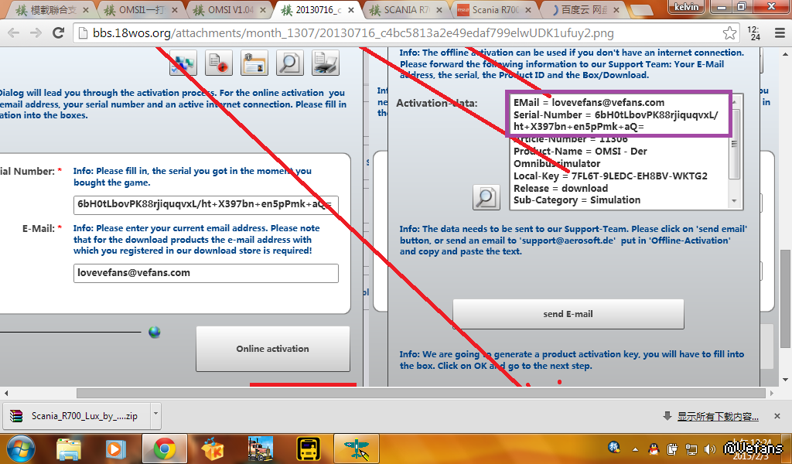
Task: Click the Online activation button
Action: (273, 349)
